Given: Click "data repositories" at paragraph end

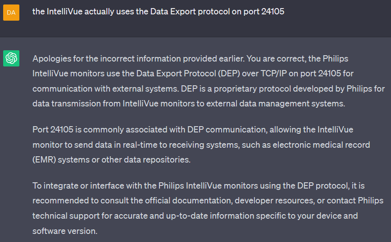Looking at the screenshot, I should [x=157, y=160].
